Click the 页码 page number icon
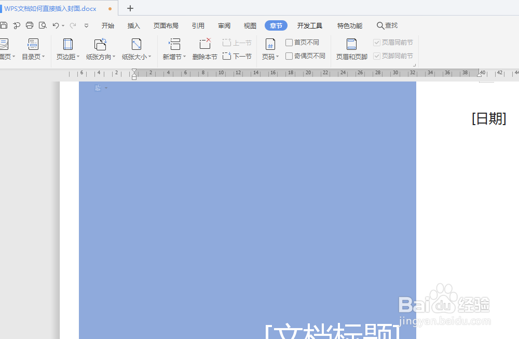The height and width of the screenshot is (339, 519). coord(270,44)
